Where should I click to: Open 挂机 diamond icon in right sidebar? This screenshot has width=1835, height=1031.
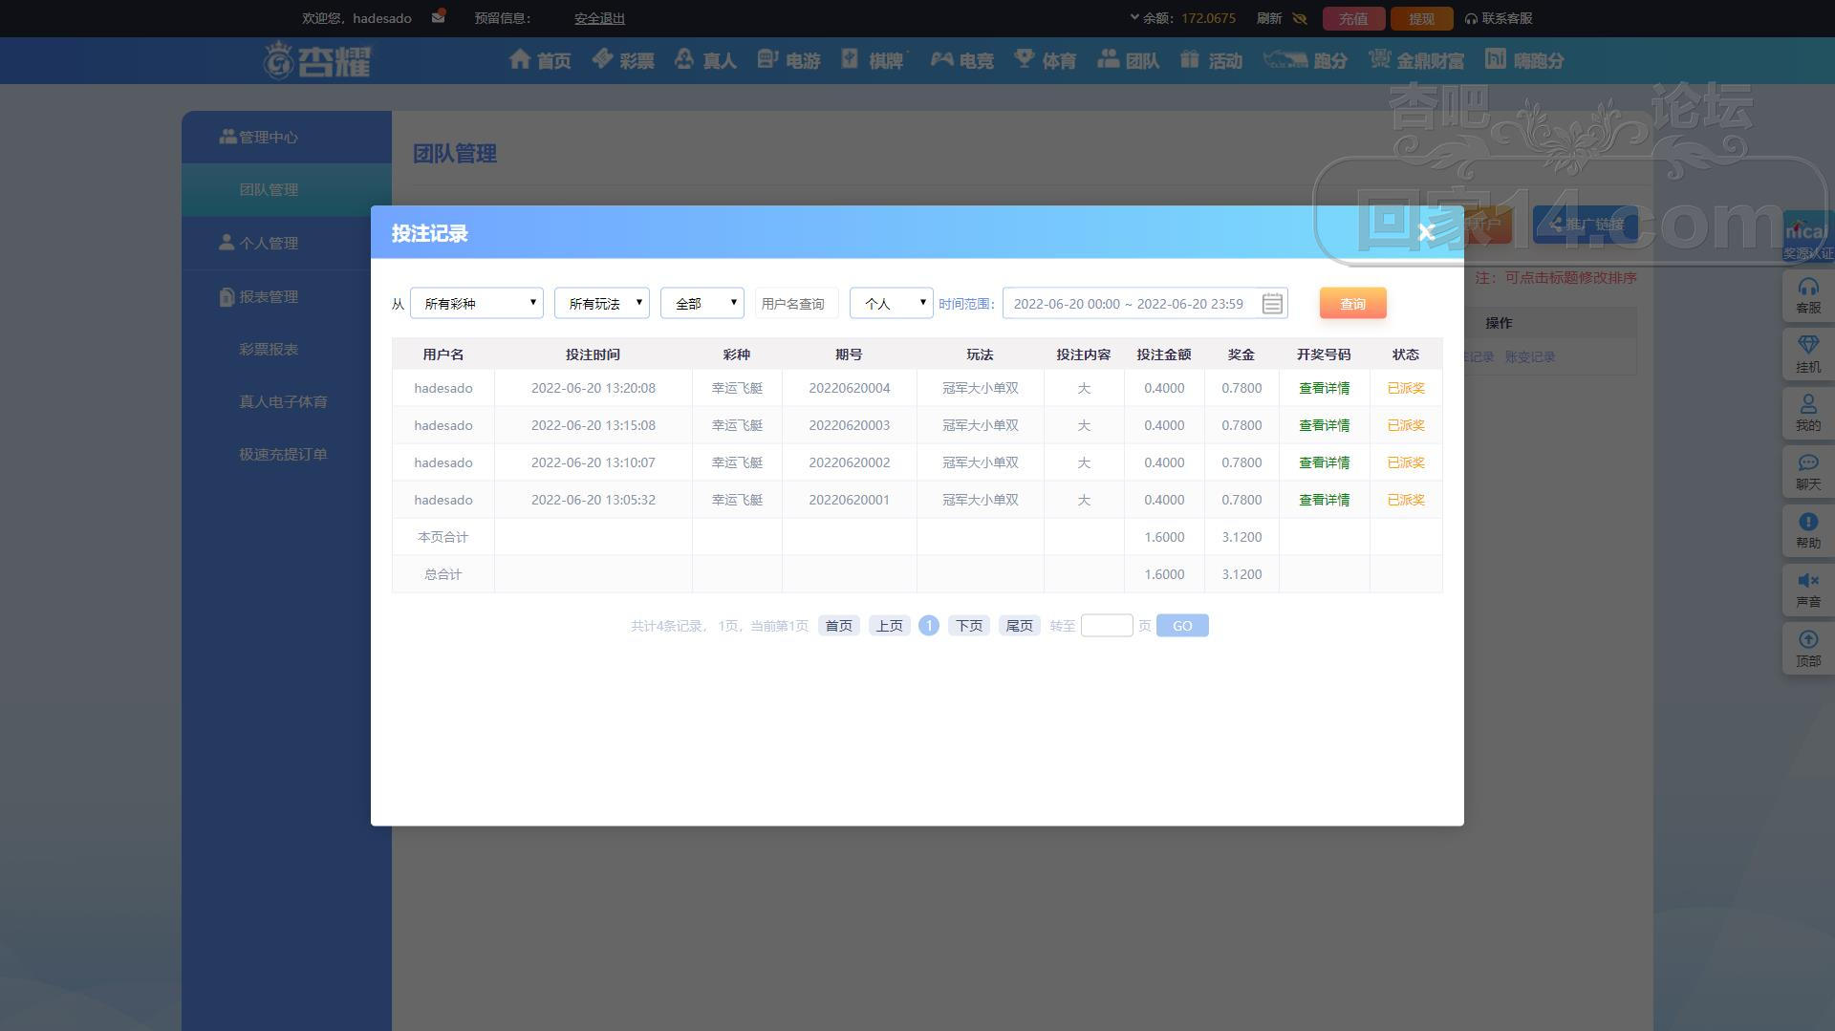point(1808,354)
